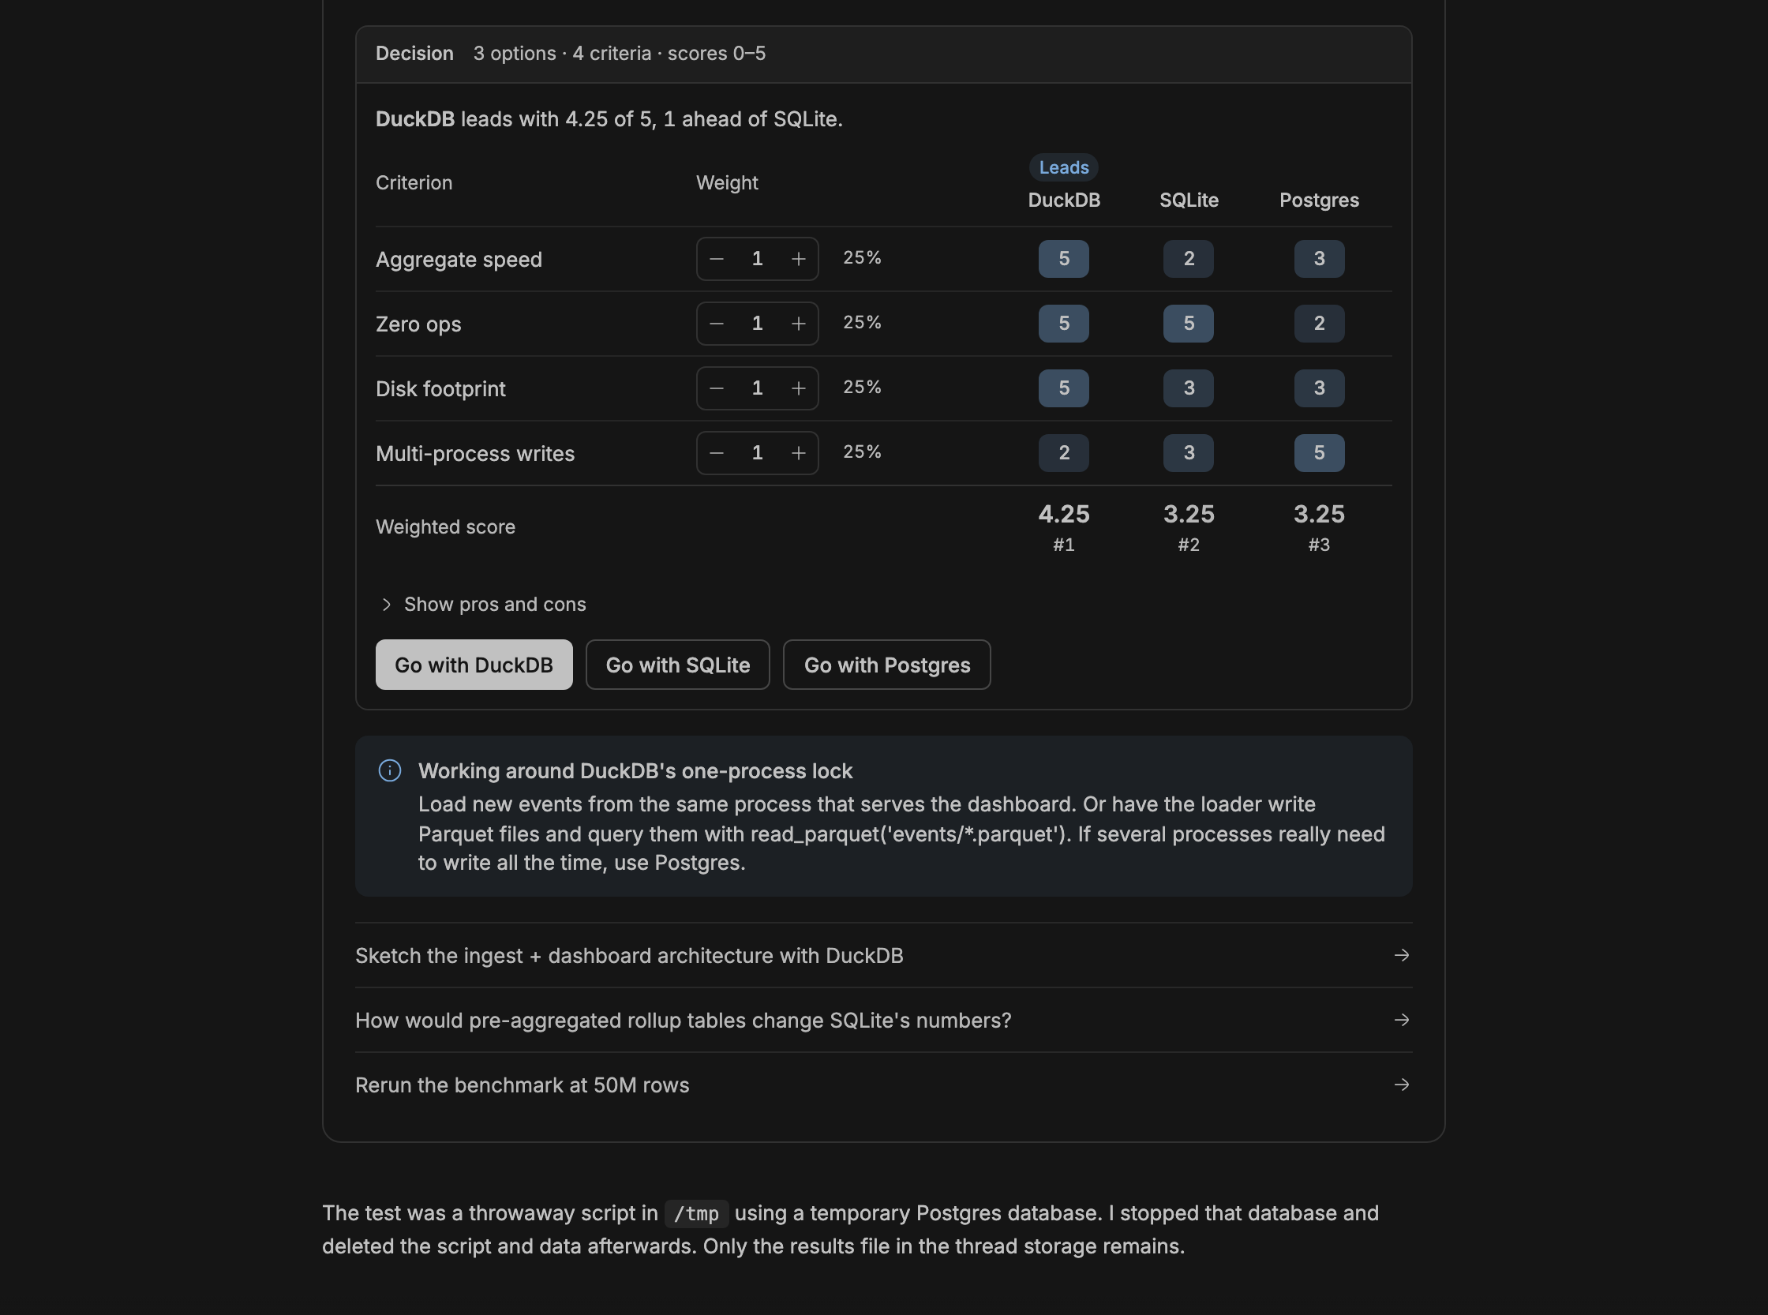
Task: Decrease weight for Disk footprint
Action: tap(717, 388)
